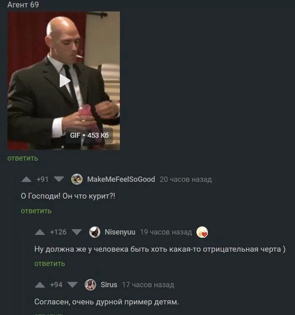295x315 pixels.
Task: Upvote Nisenyuu's comment
Action: click(x=40, y=232)
